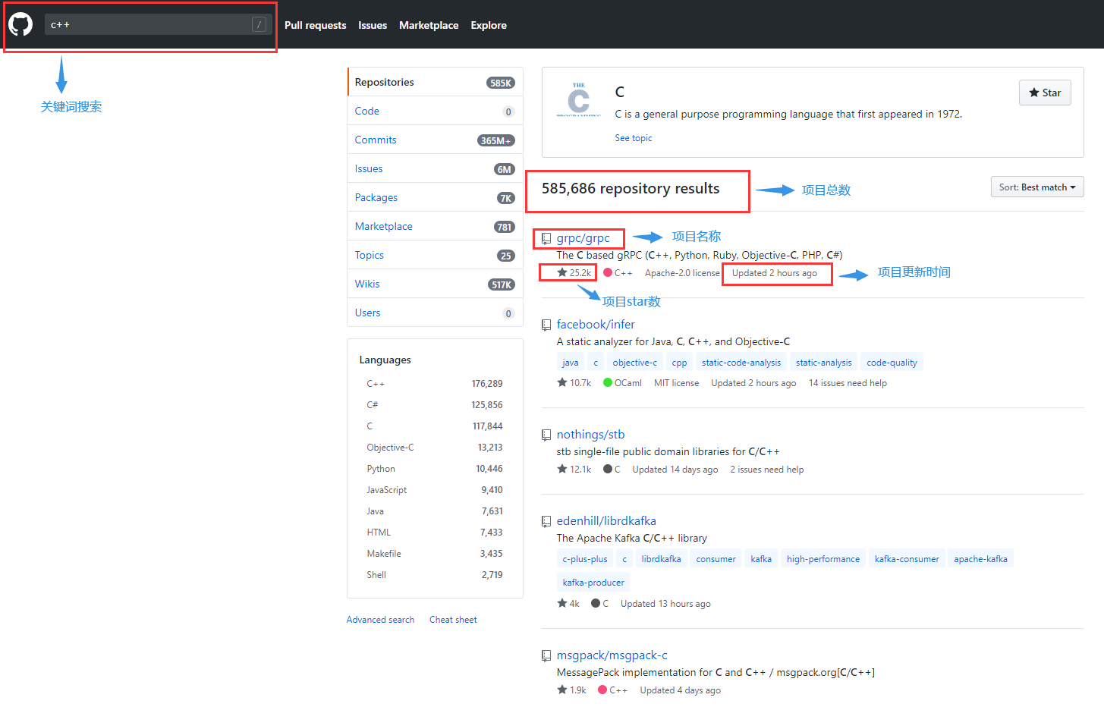
Task: Click the repo icon beside msgpack/msgpack-c
Action: [x=546, y=656]
